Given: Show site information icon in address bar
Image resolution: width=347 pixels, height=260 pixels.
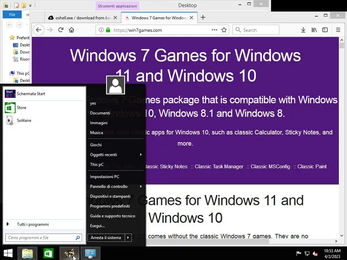Looking at the screenshot, I should (101, 30).
